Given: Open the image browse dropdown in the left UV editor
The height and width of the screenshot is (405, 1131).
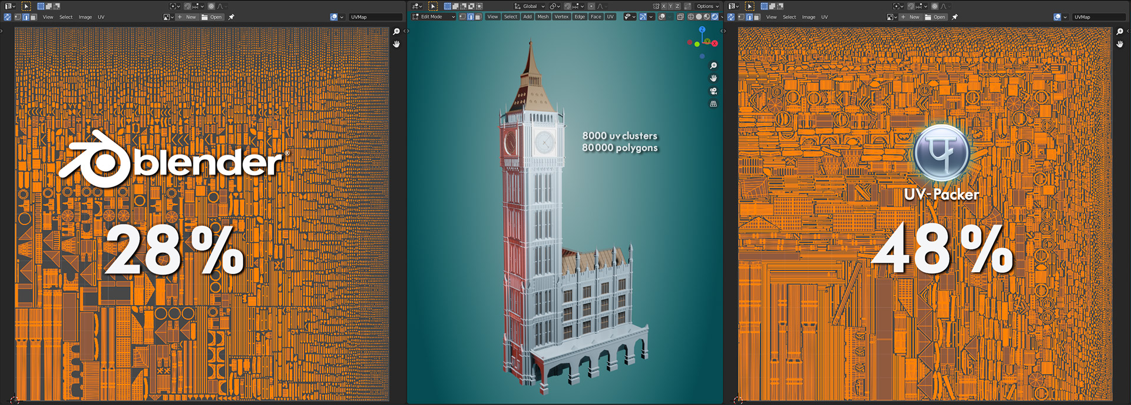Looking at the screenshot, I should [168, 17].
